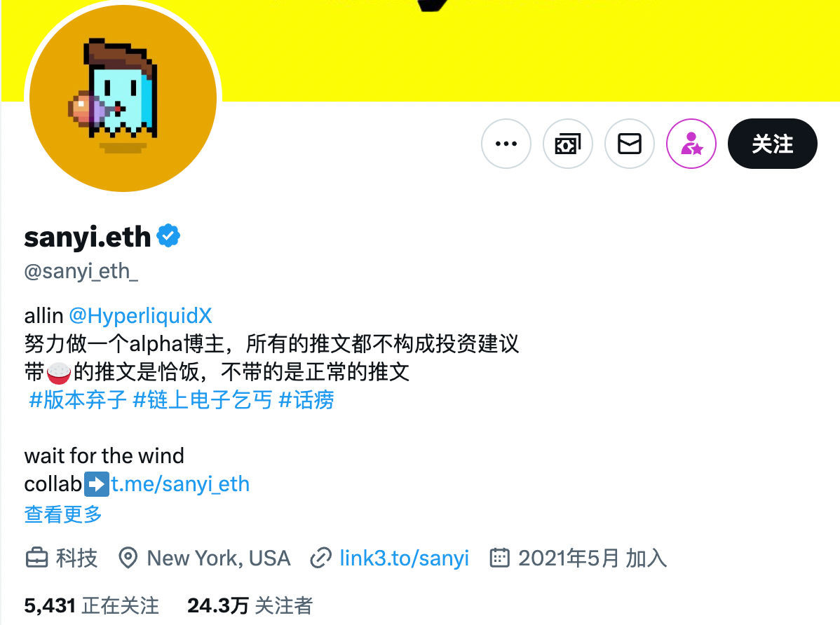Follow sanyi.eth with the 关注 button

click(772, 144)
